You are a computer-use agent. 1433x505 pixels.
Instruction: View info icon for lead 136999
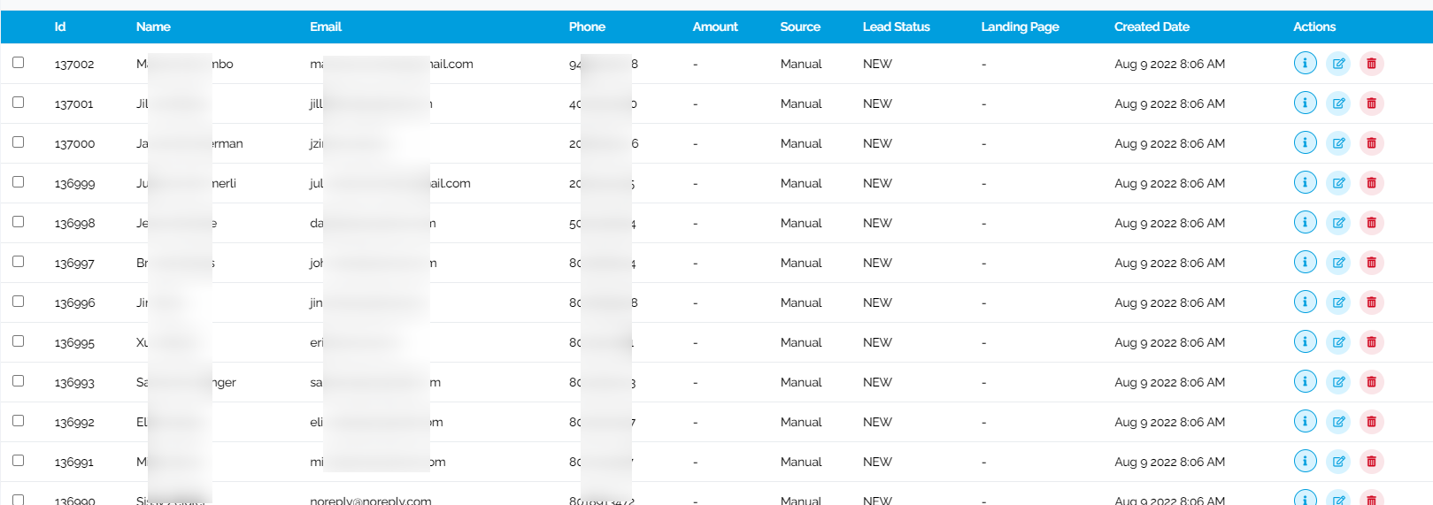[1305, 182]
